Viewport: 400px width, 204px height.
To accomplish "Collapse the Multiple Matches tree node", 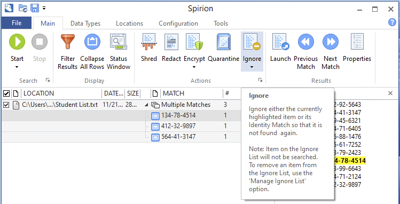I will (146, 105).
